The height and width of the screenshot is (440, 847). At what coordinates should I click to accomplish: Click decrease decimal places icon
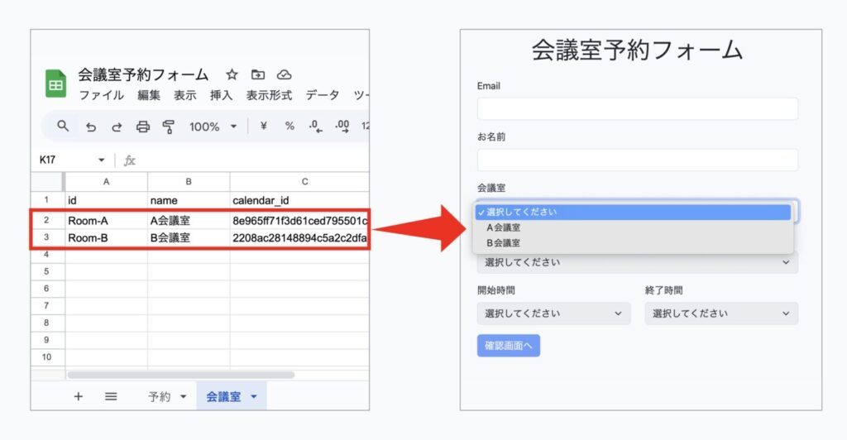pos(315,127)
